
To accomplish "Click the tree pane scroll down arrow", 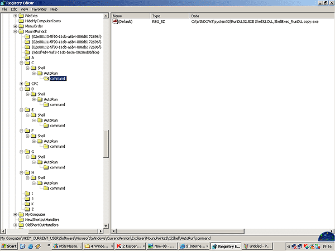I will pyautogui.click(x=106, y=226).
